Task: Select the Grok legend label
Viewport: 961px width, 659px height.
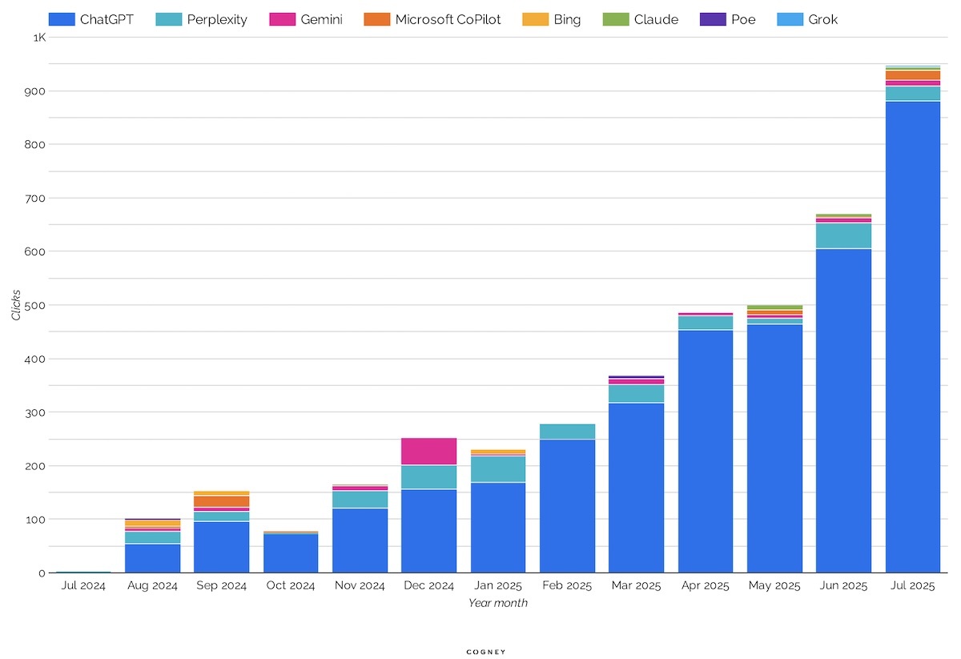Action: [x=823, y=19]
